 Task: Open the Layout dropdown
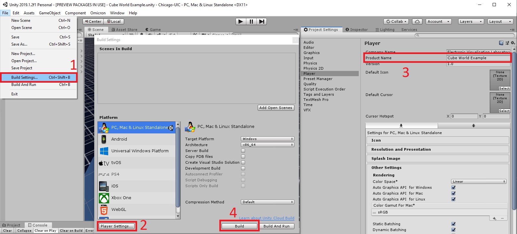click(500, 21)
